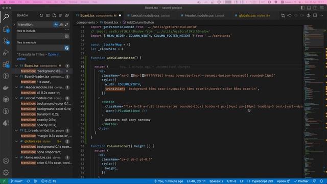
Task: Toggle Match Case in search box
Action: pyautogui.click(x=56, y=25)
